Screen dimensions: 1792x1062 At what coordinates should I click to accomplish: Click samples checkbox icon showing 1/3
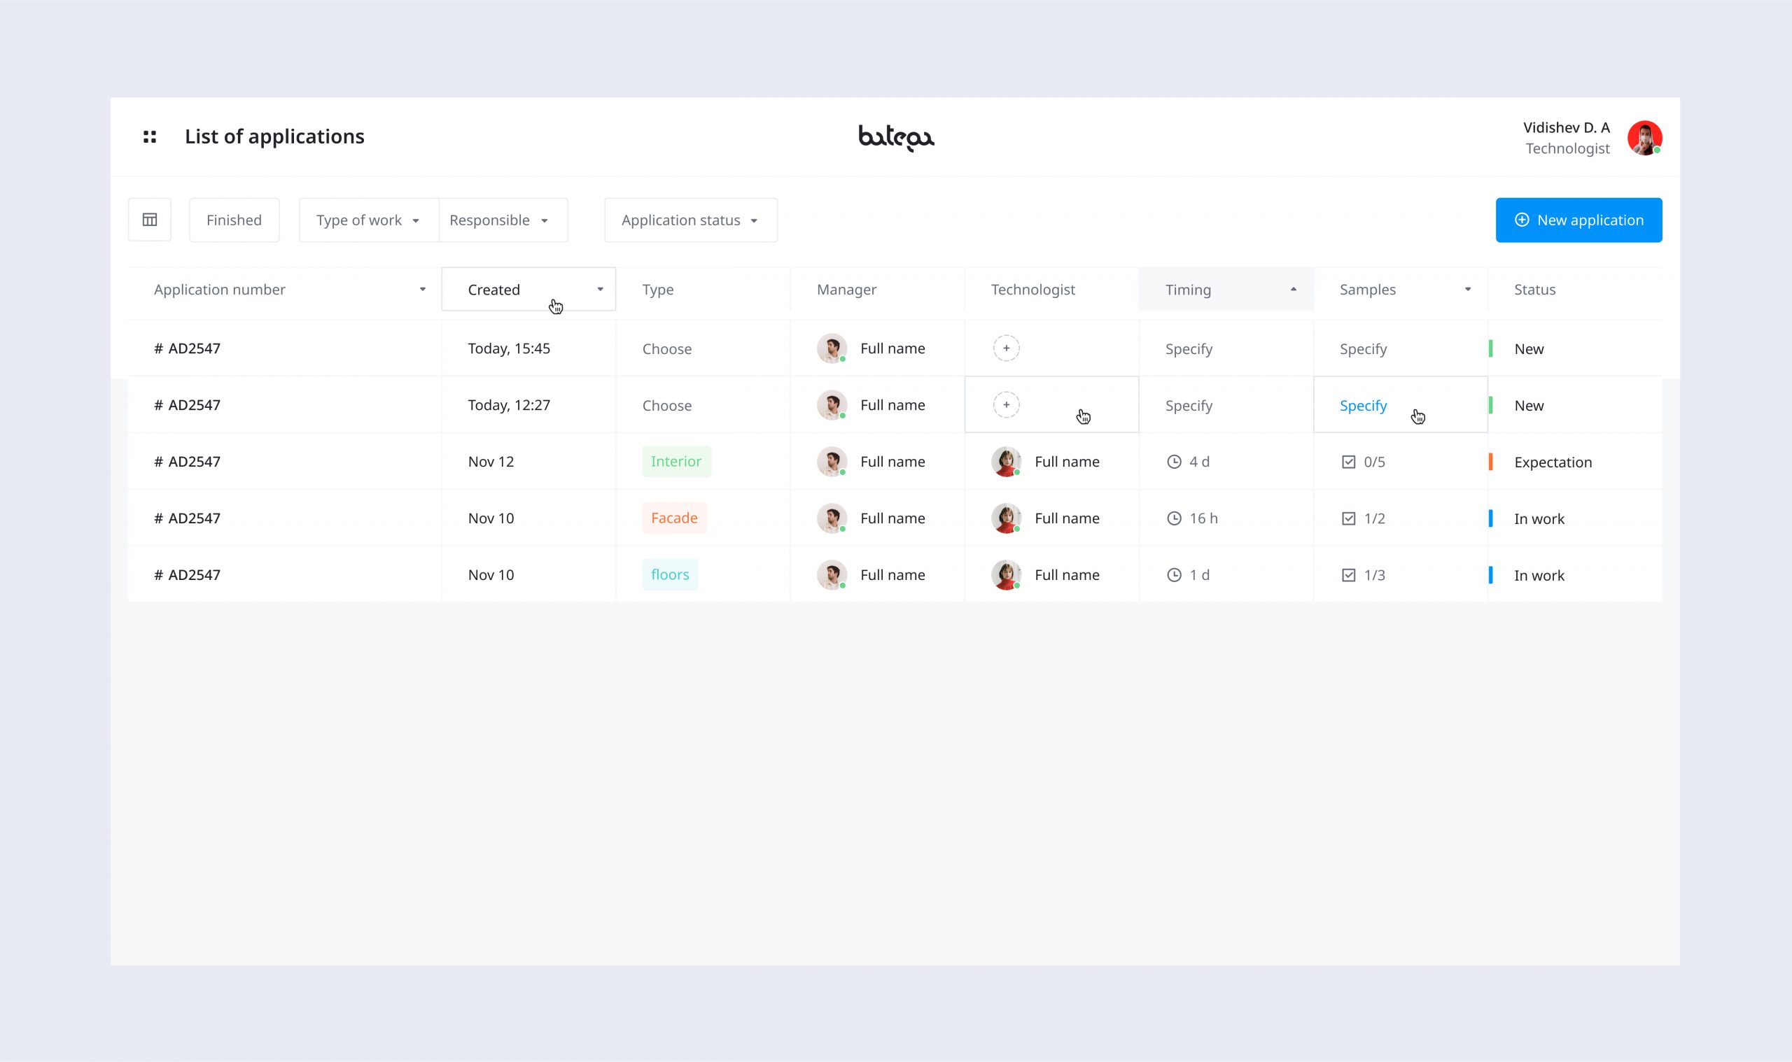coord(1348,574)
